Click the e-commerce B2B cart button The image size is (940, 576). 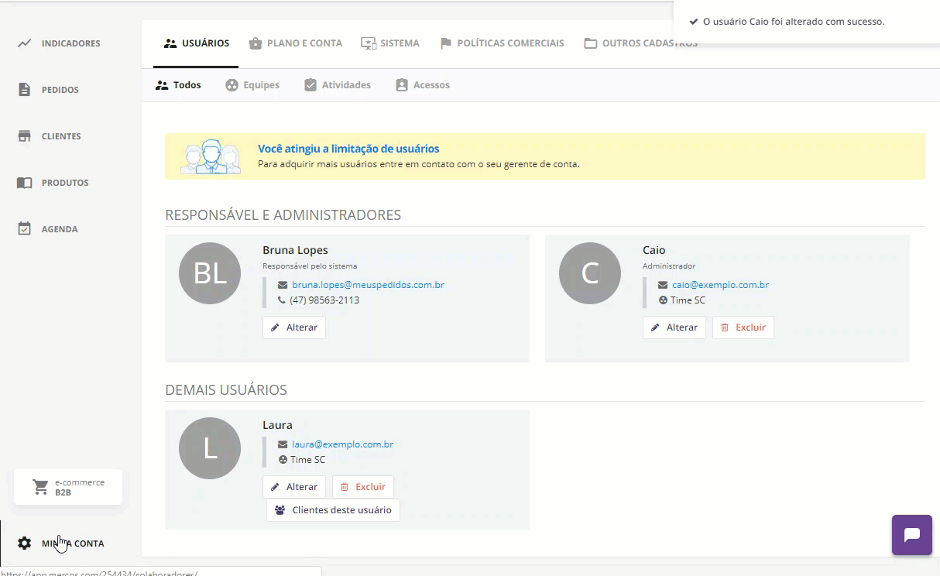68,487
